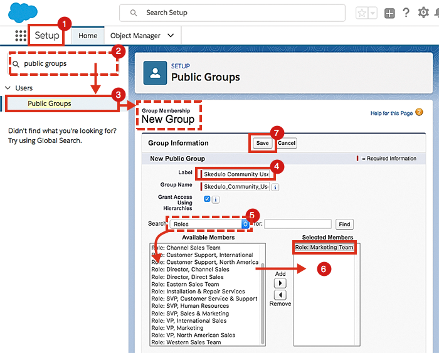
Task: Open the Help for this Page link
Action: pyautogui.click(x=391, y=113)
